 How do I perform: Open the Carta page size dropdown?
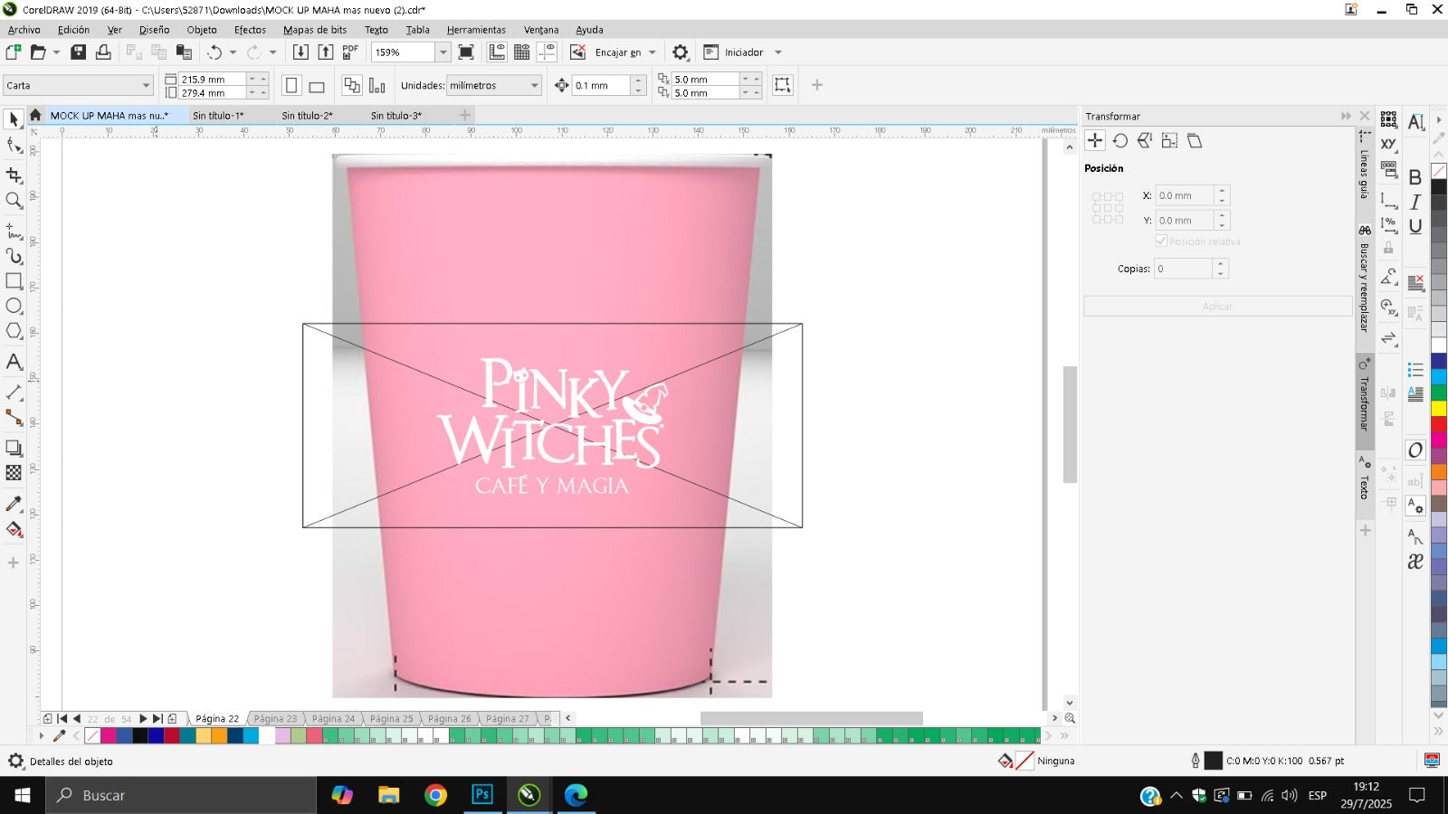point(146,85)
